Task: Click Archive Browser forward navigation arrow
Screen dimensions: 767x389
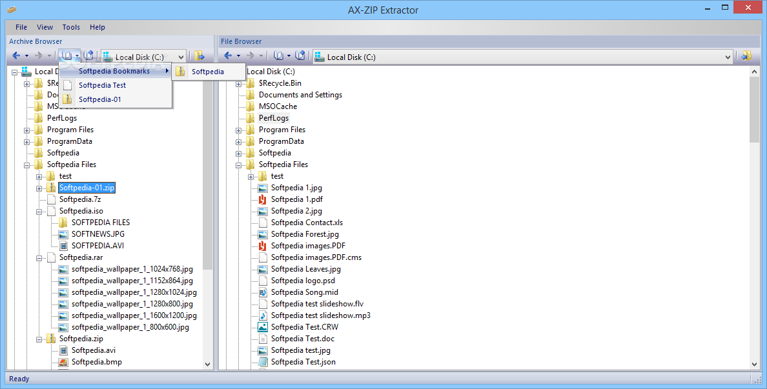Action: point(39,56)
